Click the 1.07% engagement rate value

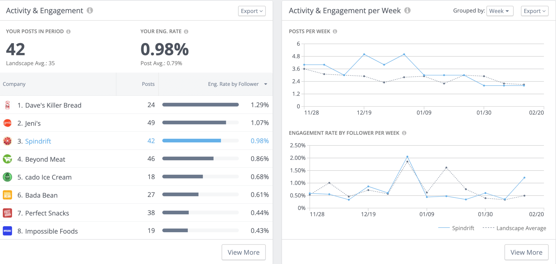pos(260,123)
